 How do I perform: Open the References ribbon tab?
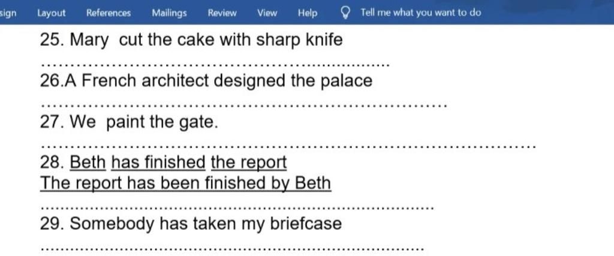pyautogui.click(x=109, y=13)
